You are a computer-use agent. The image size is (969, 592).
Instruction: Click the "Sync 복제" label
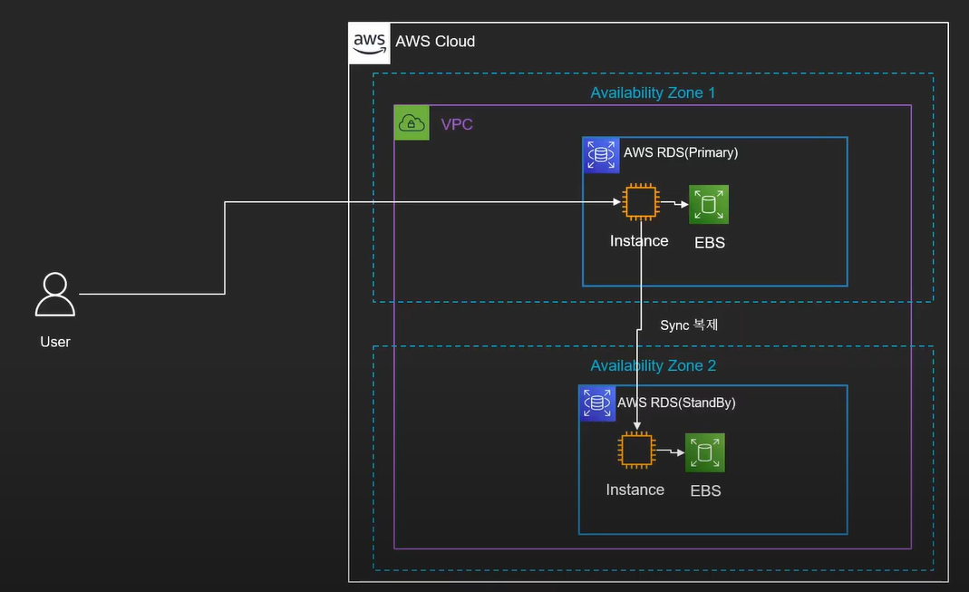click(688, 325)
